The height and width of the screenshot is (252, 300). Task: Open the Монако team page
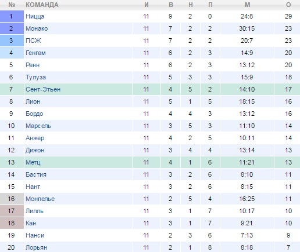coord(37,28)
